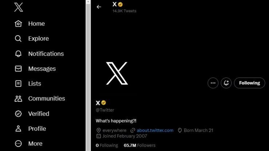The height and width of the screenshot is (151, 269).
Task: Open Explore via the magnifier icon
Action: [18, 39]
